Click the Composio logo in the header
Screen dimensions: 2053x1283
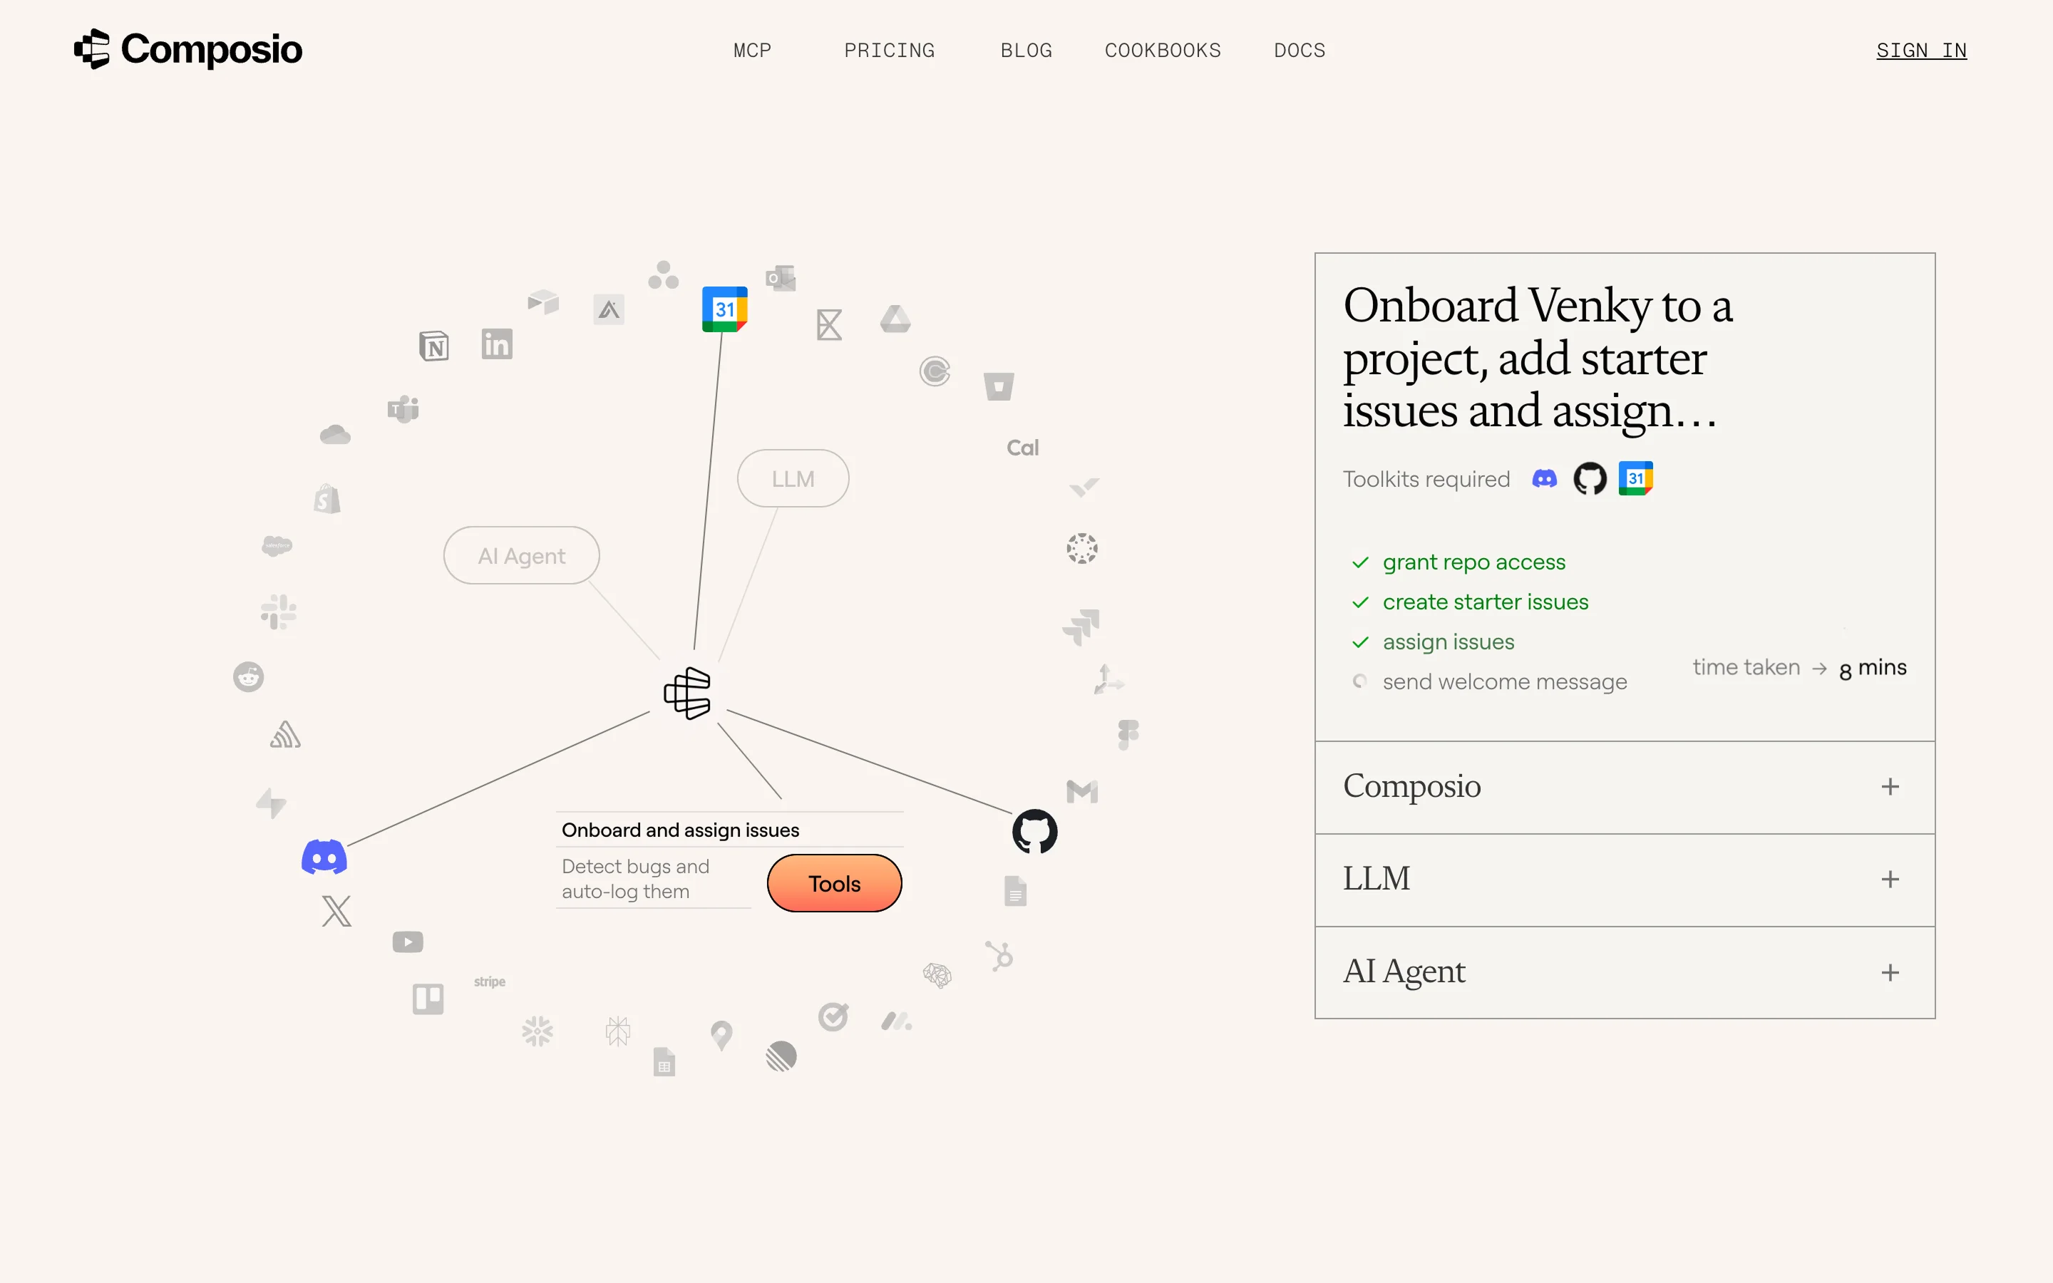pyautogui.click(x=187, y=49)
